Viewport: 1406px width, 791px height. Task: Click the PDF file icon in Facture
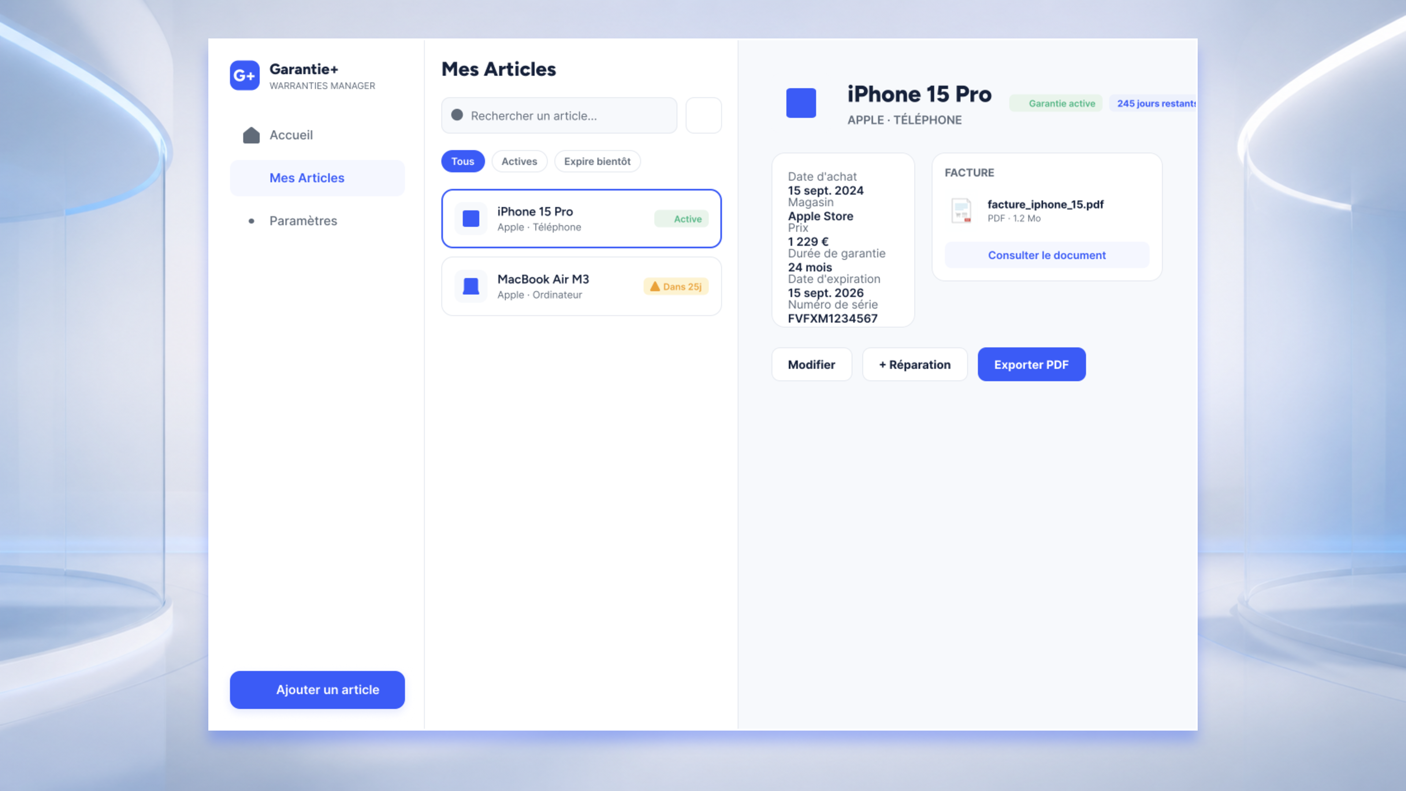click(x=961, y=211)
